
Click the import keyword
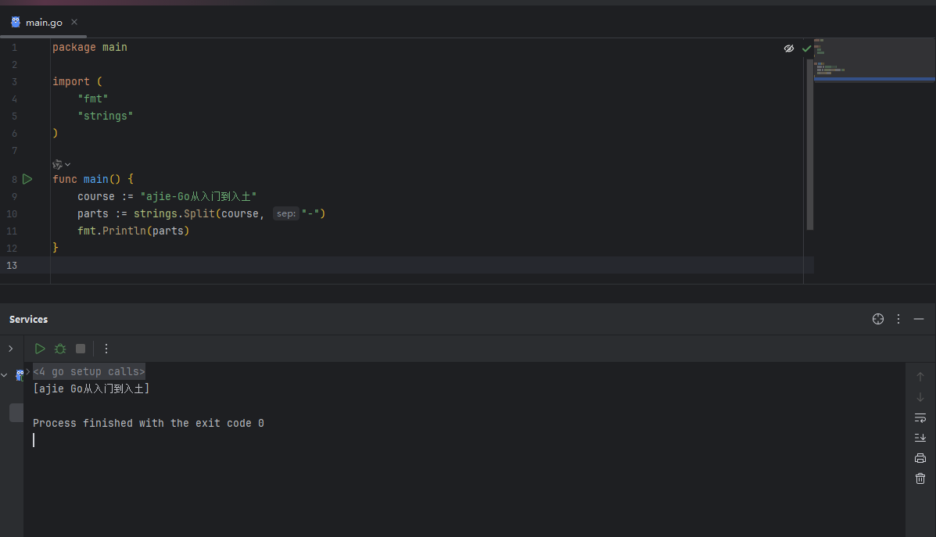tap(70, 82)
